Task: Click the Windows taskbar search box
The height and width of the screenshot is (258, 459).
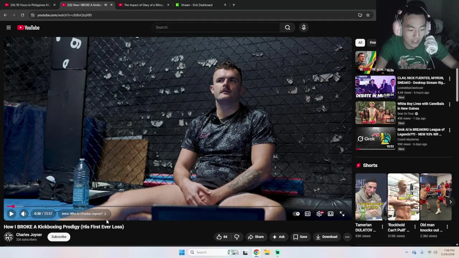Action: pyautogui.click(x=214, y=252)
